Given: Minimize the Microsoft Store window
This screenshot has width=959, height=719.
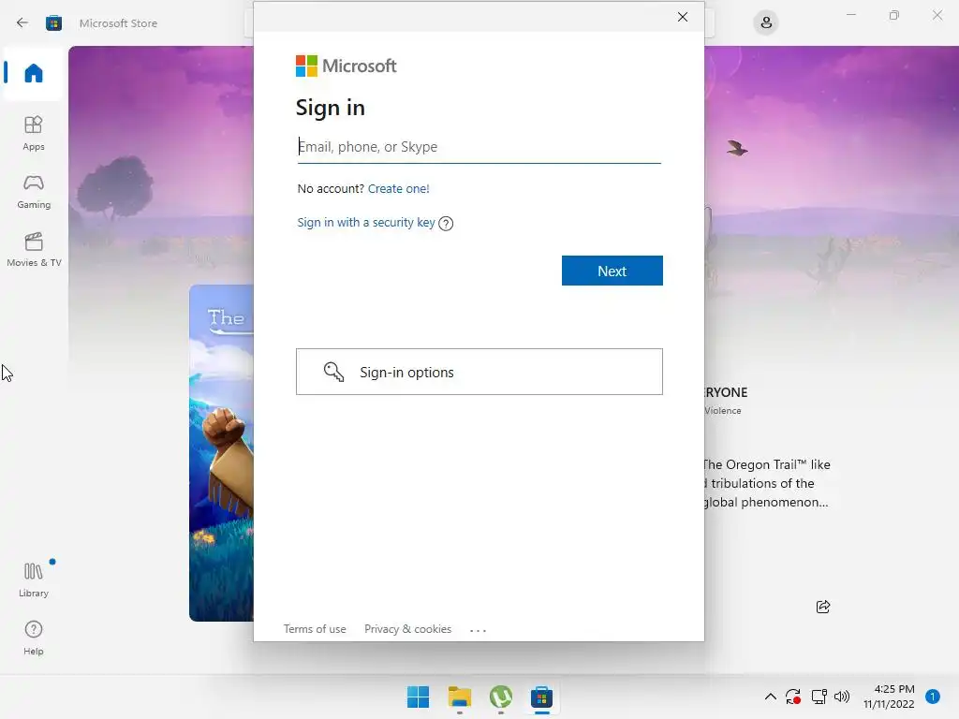Looking at the screenshot, I should click(850, 15).
